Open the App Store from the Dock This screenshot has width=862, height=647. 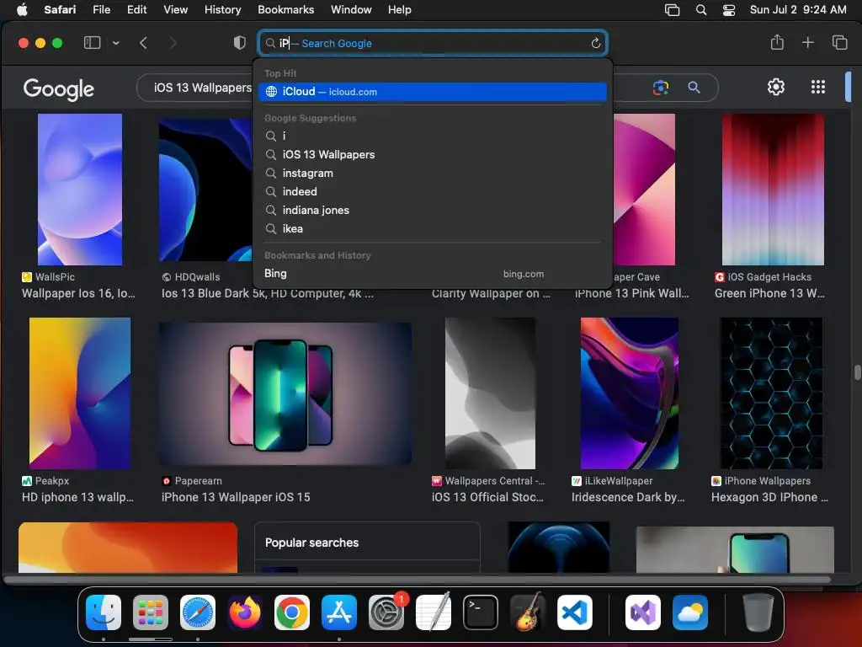click(339, 612)
